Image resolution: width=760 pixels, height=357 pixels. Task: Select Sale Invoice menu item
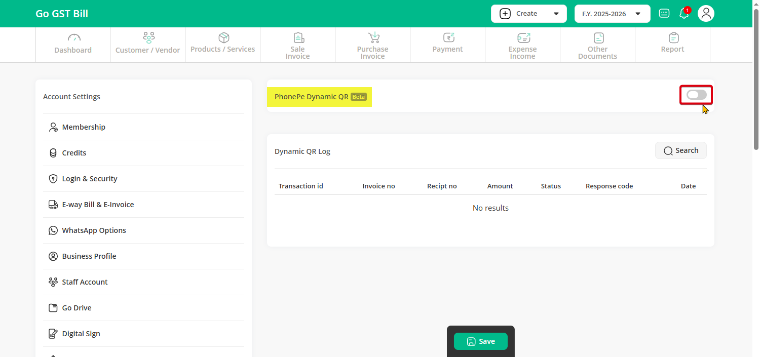point(298,45)
